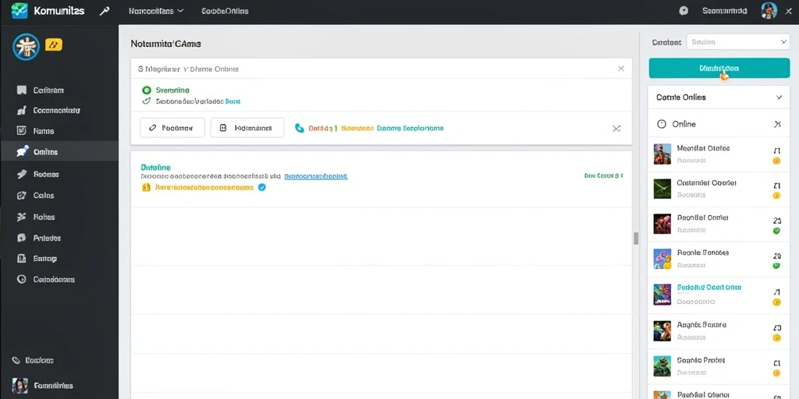799x399 pixels.
Task: Open the seventh game thumbnail in the online list
Action: point(662,365)
